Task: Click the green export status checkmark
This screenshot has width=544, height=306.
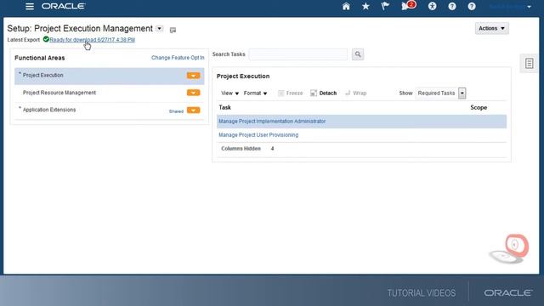Action: [46, 39]
